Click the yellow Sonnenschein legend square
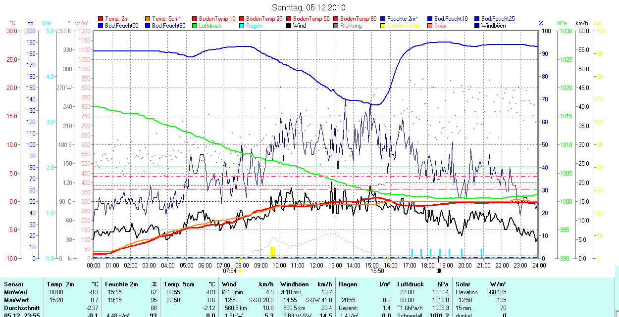The width and height of the screenshot is (619, 317). 383,26
